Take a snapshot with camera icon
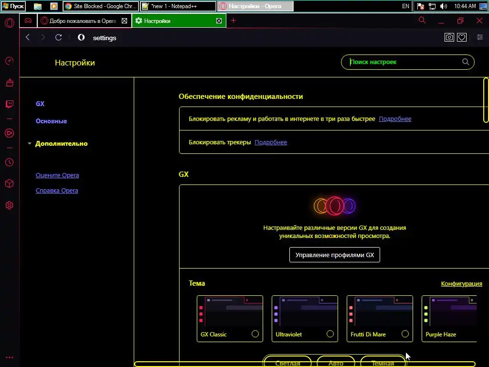489x367 pixels. (449, 37)
